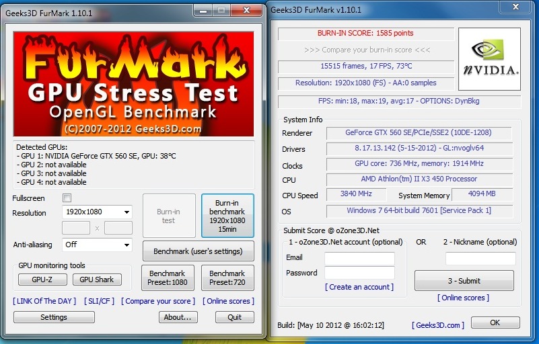This screenshot has width=539, height=344.
Task: Click the Email input field
Action: point(359,259)
